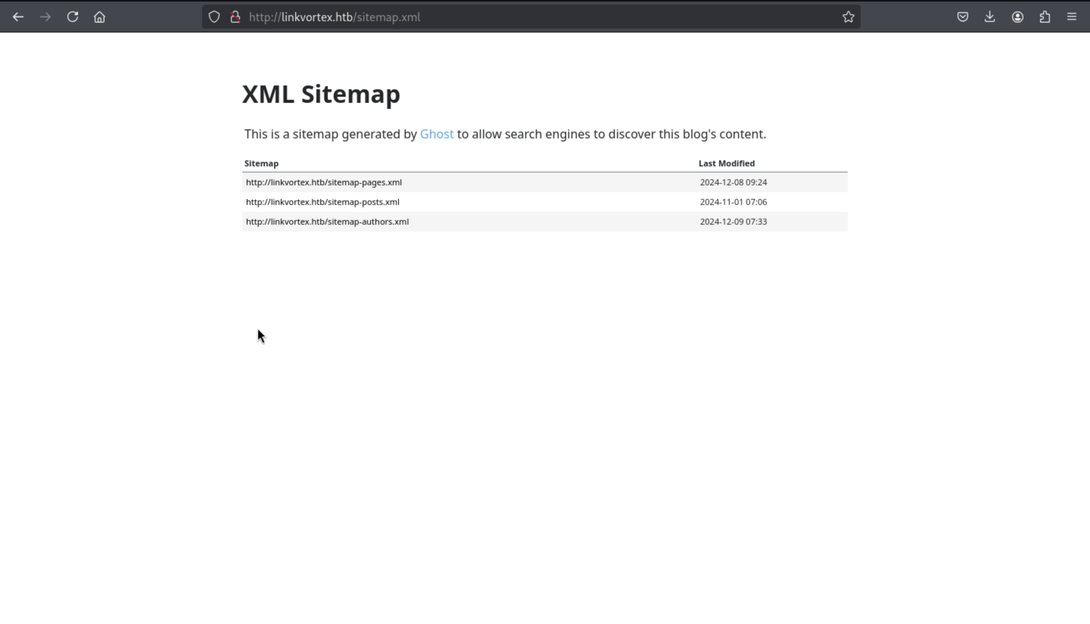Open the extensions puzzle icon
Screen dimensions: 1090x624
click(1045, 17)
